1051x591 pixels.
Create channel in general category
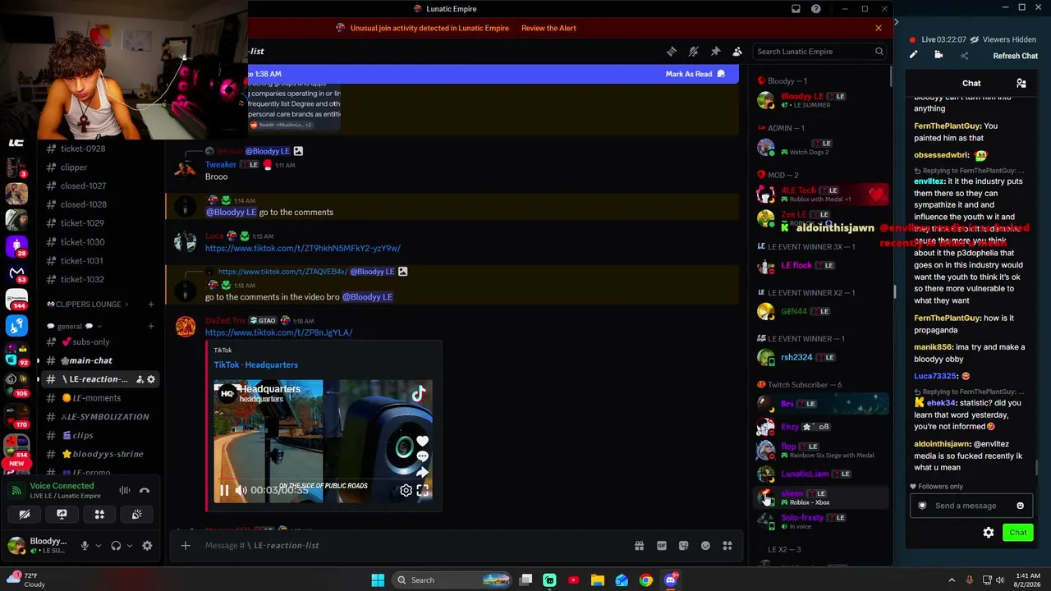coord(151,327)
